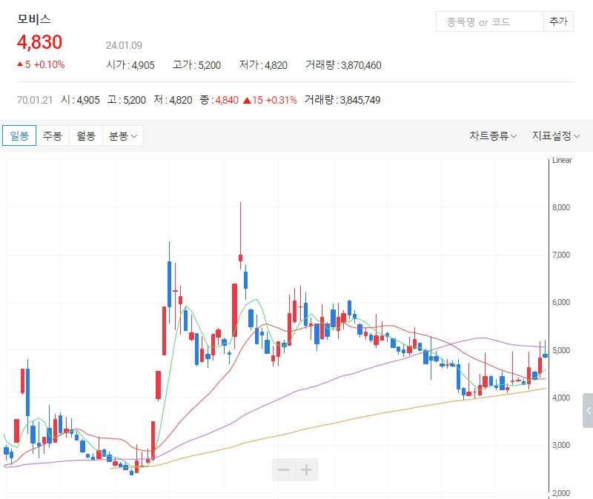The height and width of the screenshot is (499, 593).
Task: Click the date 24.01.09
Action: coord(124,45)
